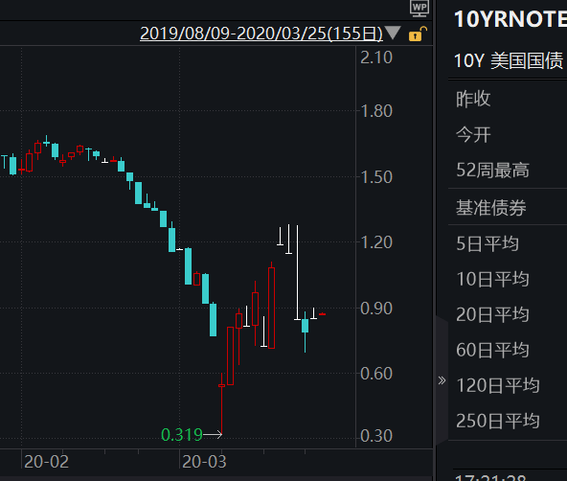Select the 10日平均 row
567x481 pixels.
point(508,279)
